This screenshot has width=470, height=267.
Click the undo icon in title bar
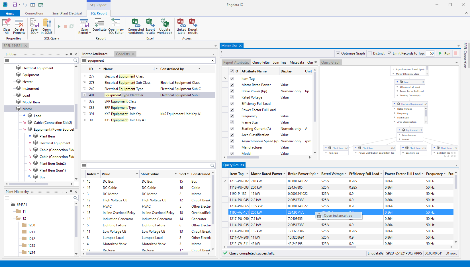click(25, 5)
